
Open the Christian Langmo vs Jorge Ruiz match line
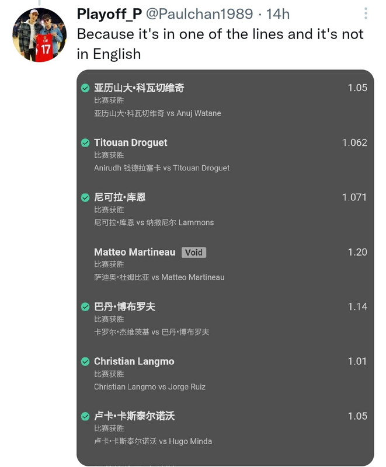(x=149, y=387)
